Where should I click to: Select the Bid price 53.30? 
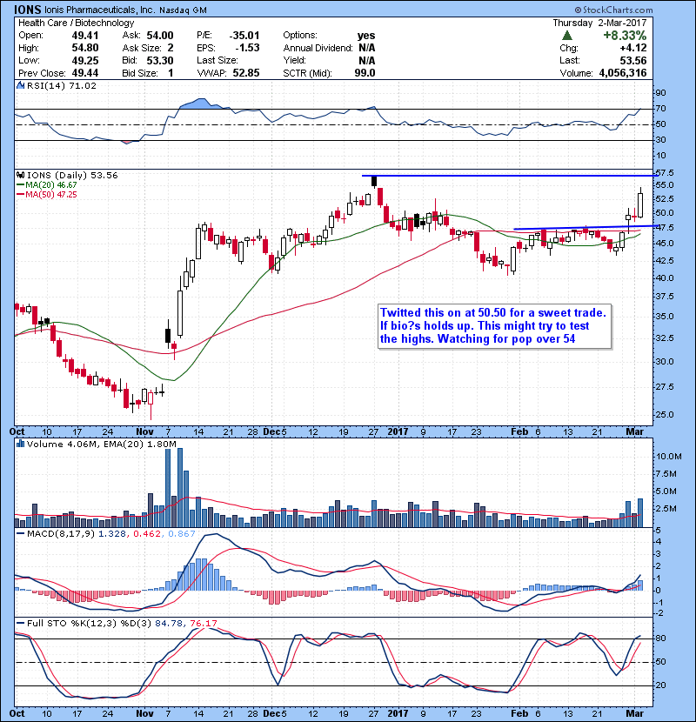(160, 60)
